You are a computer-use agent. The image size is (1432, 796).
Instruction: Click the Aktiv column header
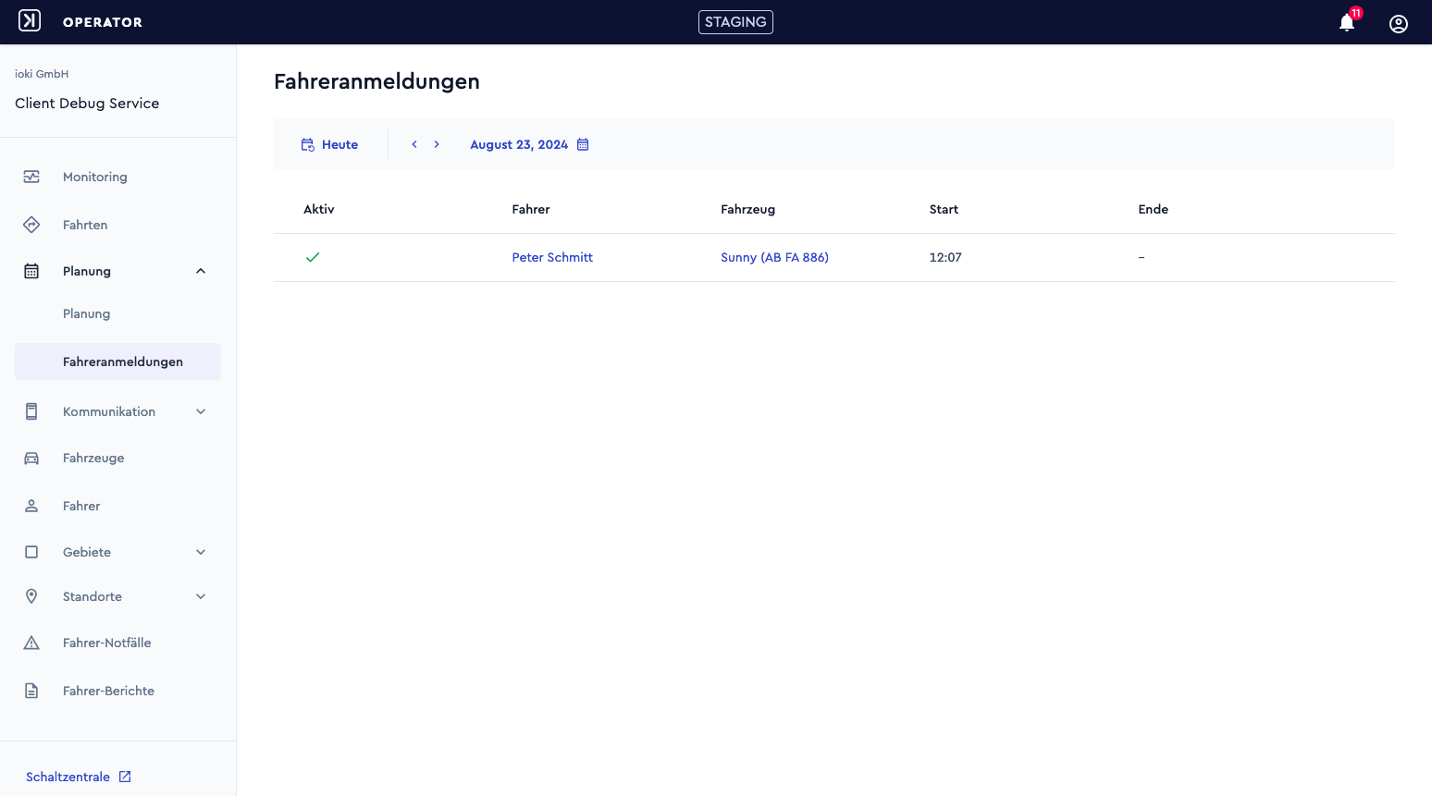(319, 209)
